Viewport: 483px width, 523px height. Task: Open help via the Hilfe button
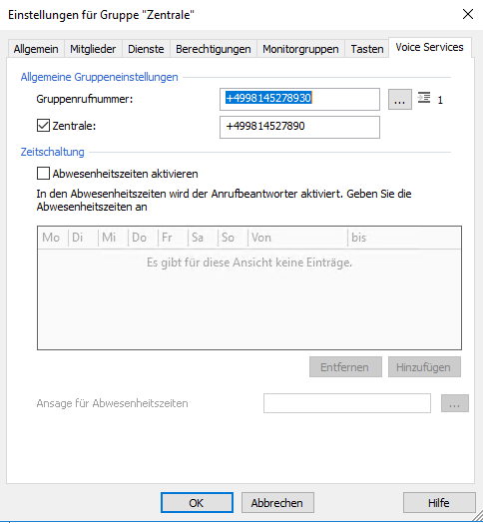(439, 503)
